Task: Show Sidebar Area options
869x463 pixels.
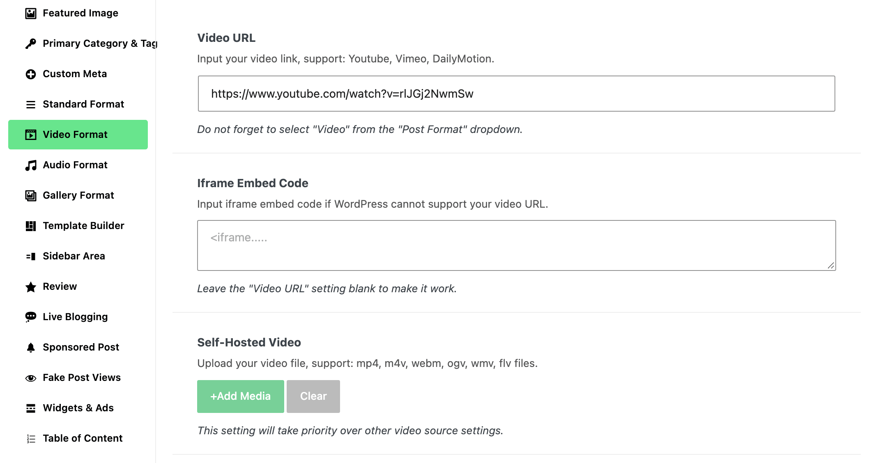Action: (x=78, y=256)
